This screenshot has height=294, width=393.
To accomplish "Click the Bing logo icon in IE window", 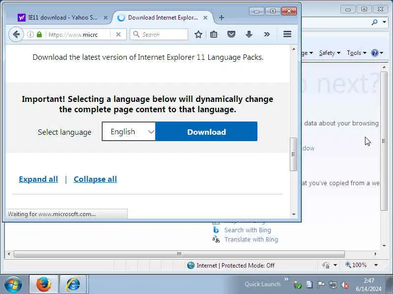I will [x=216, y=230].
